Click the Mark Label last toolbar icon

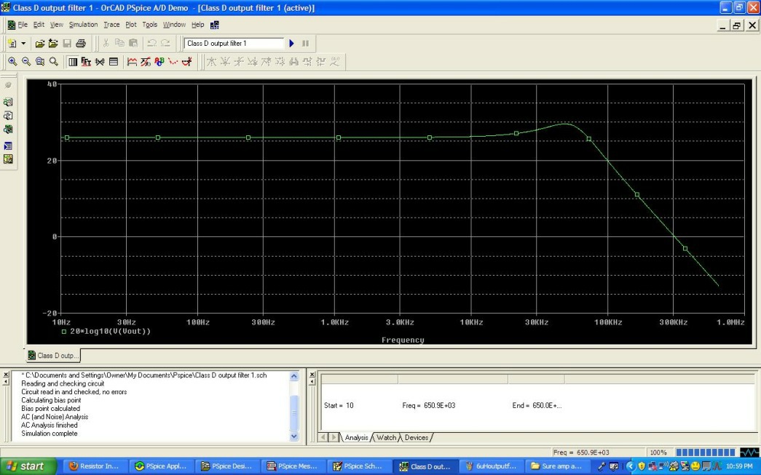[x=334, y=62]
